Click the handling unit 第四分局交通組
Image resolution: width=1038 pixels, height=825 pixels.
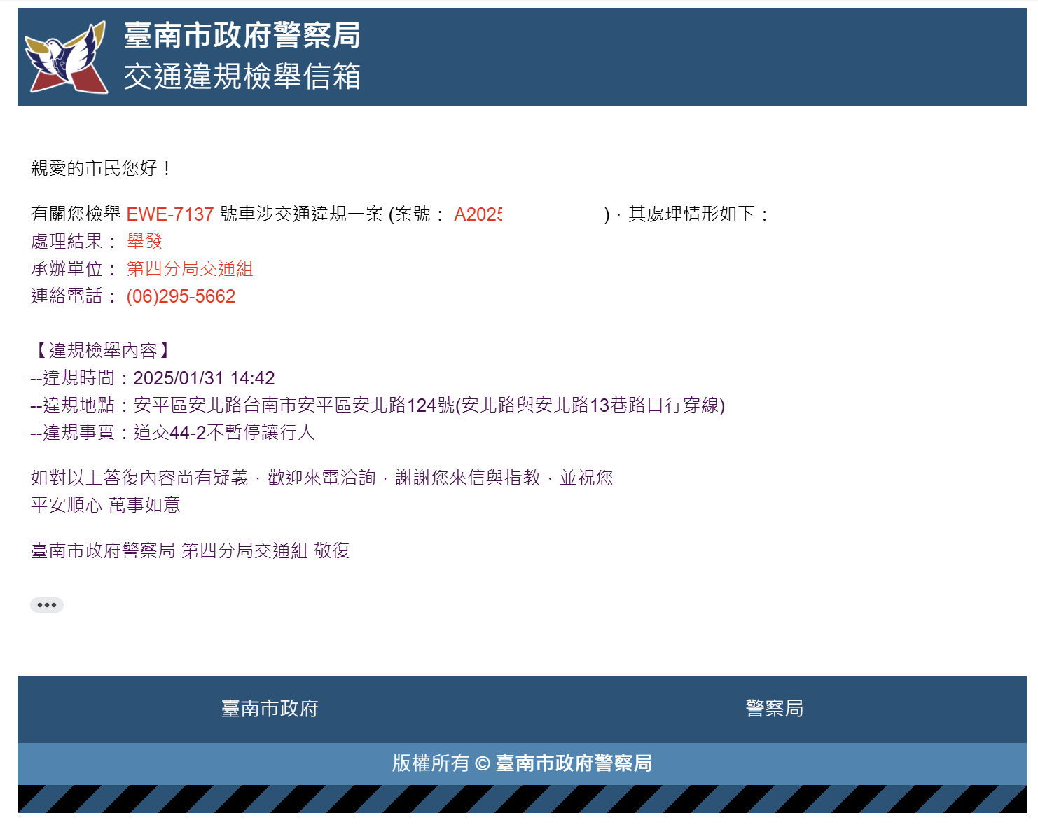[190, 269]
